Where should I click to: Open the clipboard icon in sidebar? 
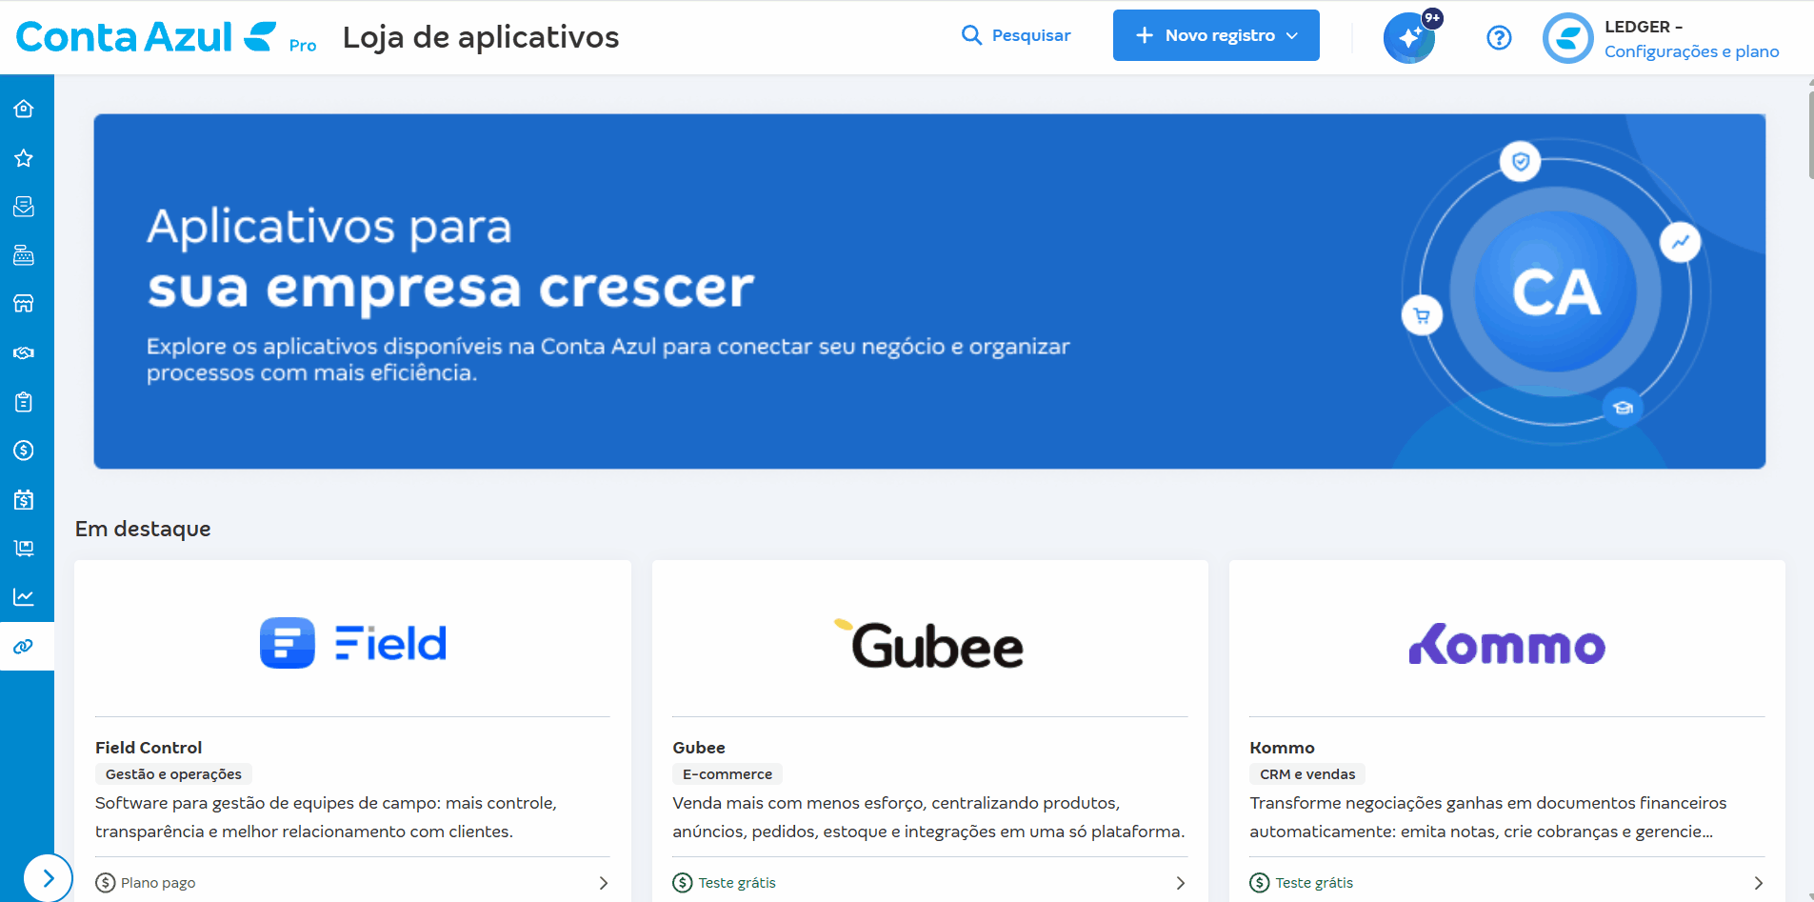tap(24, 402)
